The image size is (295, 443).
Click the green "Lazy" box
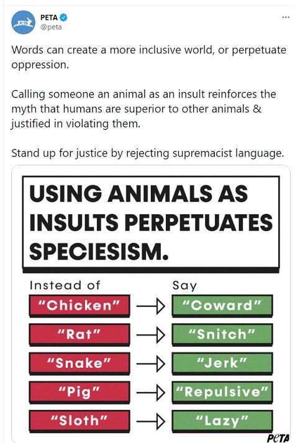222,421
